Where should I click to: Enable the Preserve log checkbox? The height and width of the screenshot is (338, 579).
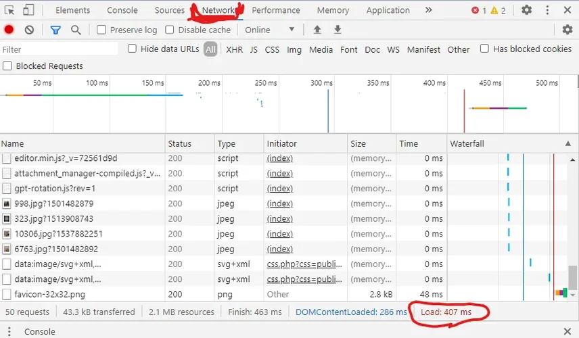coord(101,30)
